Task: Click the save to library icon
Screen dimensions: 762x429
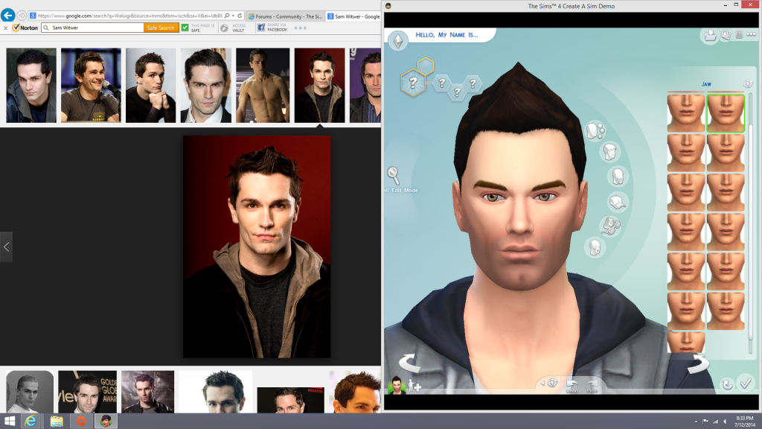Action: pos(710,36)
